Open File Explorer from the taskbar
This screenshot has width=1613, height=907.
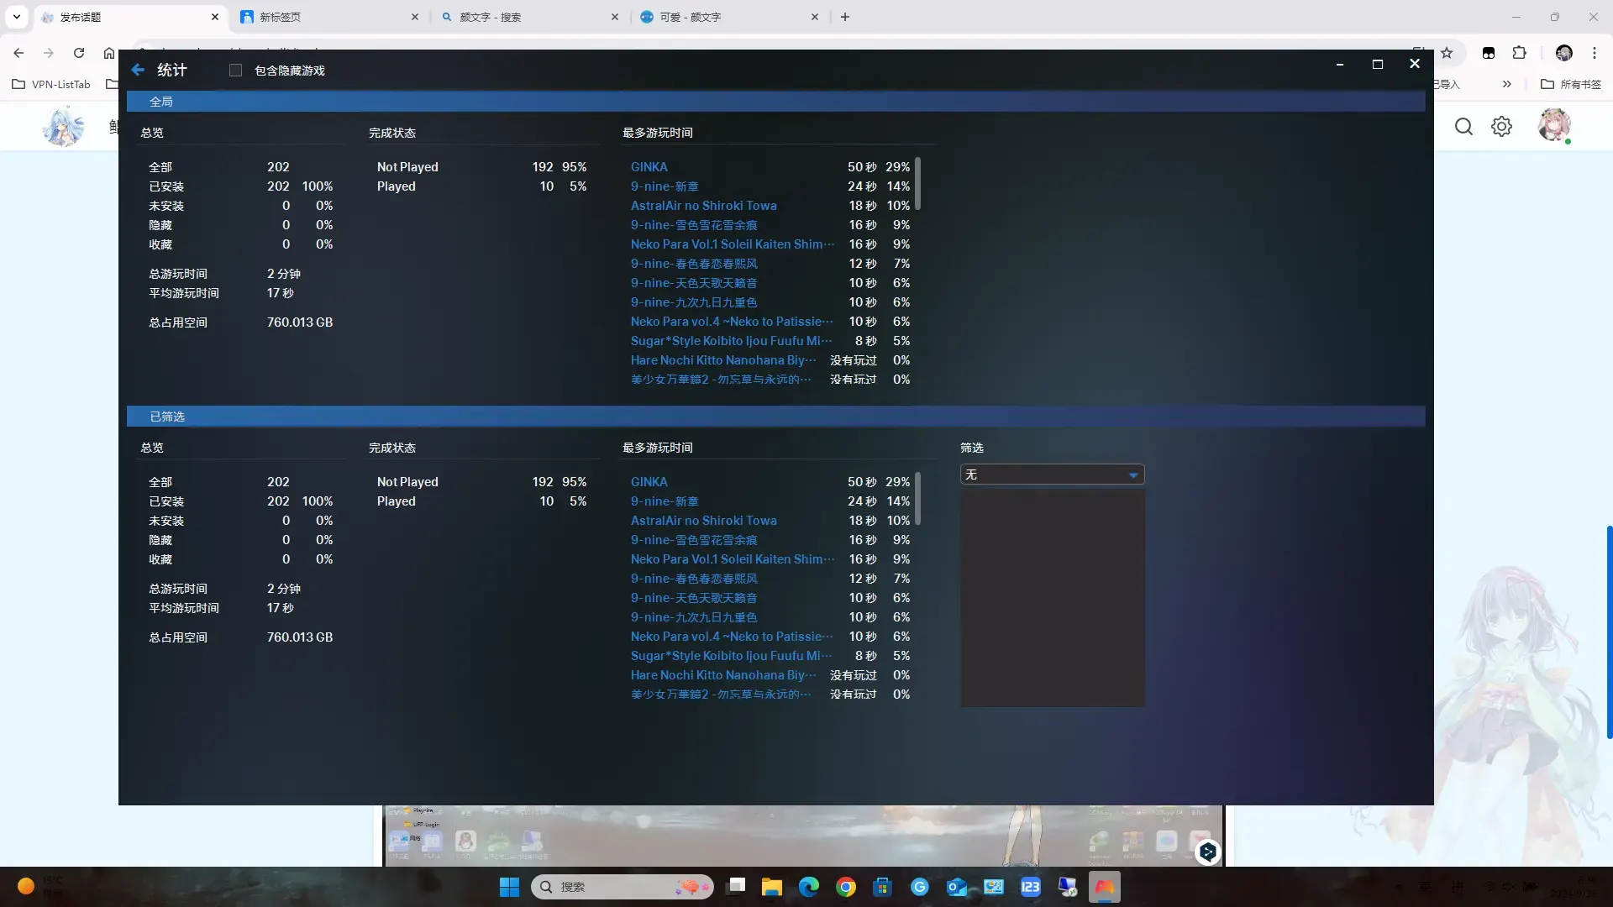772,887
